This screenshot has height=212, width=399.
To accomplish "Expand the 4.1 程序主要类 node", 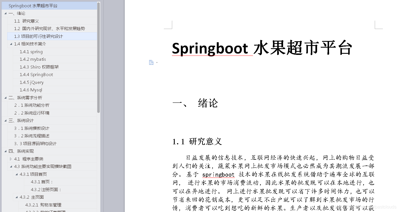I will coord(11,159).
